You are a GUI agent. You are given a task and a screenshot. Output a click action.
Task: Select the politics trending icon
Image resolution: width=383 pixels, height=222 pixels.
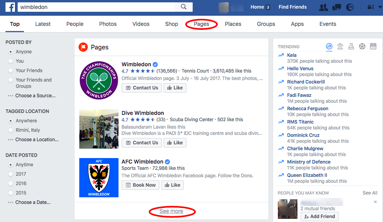point(340,46)
